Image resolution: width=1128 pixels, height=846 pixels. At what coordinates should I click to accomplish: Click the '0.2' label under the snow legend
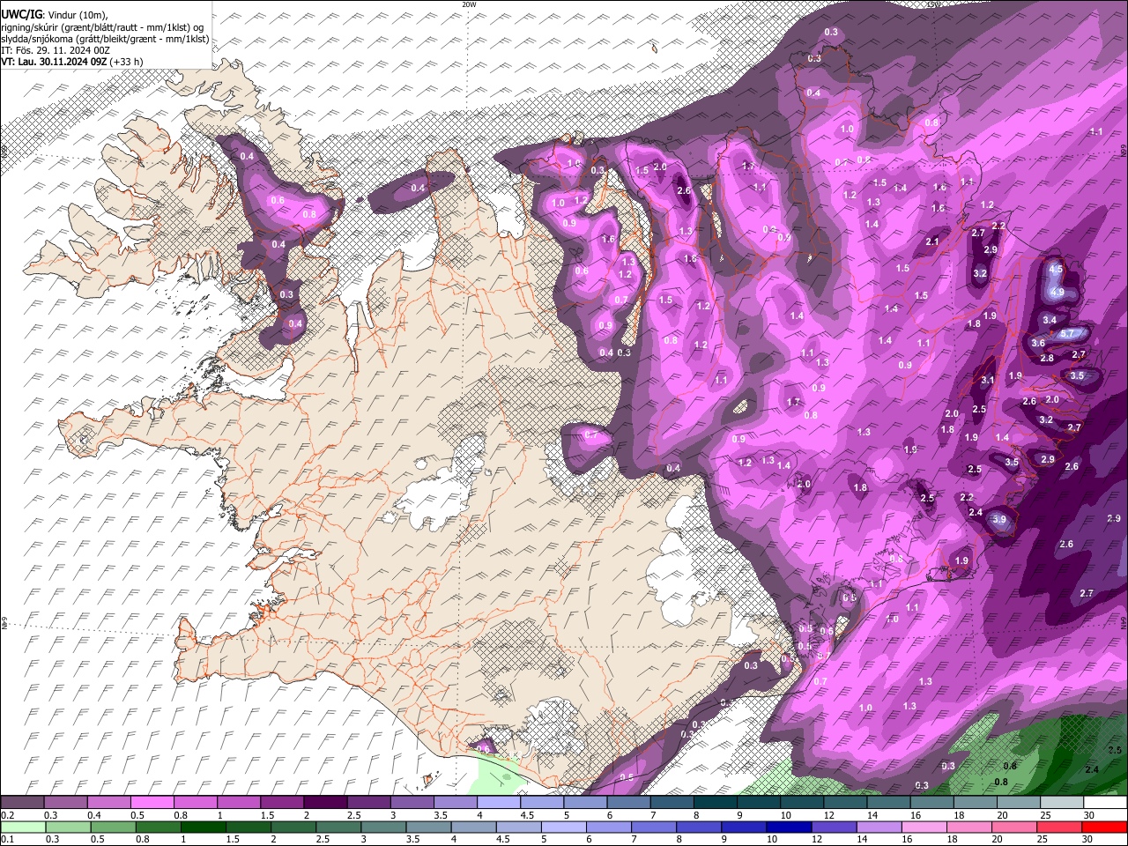click(7, 815)
